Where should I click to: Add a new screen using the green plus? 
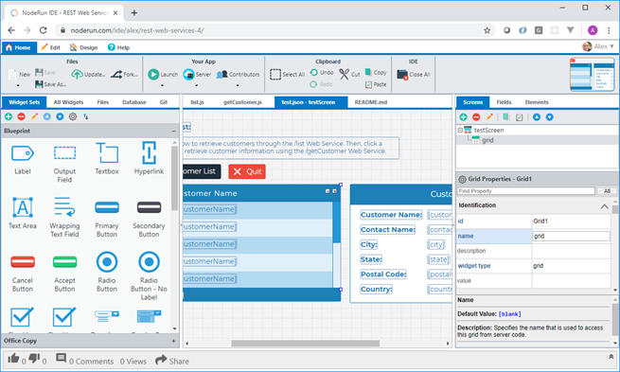tap(464, 117)
